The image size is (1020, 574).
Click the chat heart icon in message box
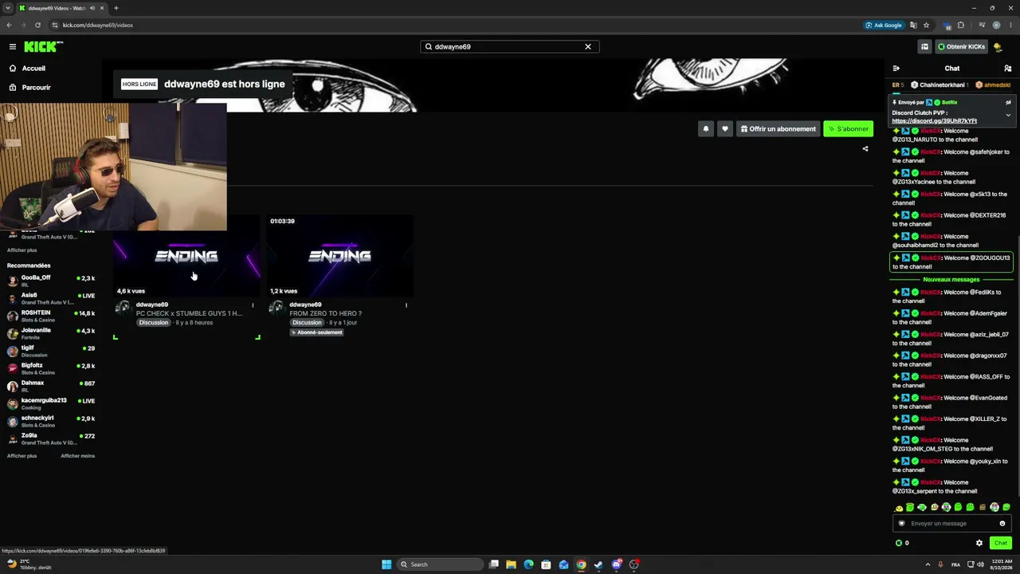tap(902, 524)
